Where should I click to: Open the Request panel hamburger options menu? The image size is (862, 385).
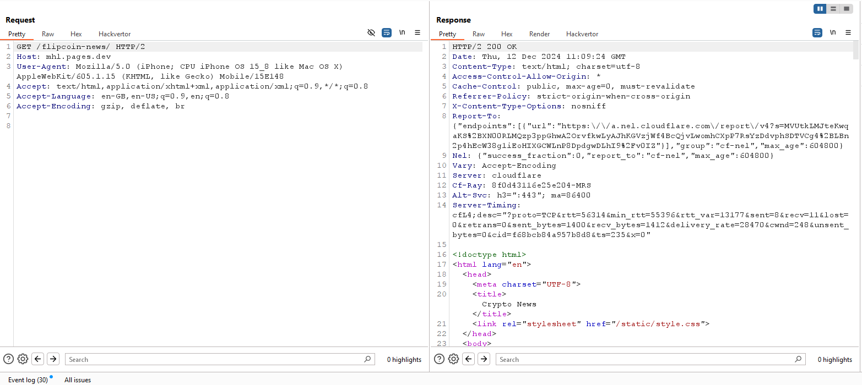point(418,33)
